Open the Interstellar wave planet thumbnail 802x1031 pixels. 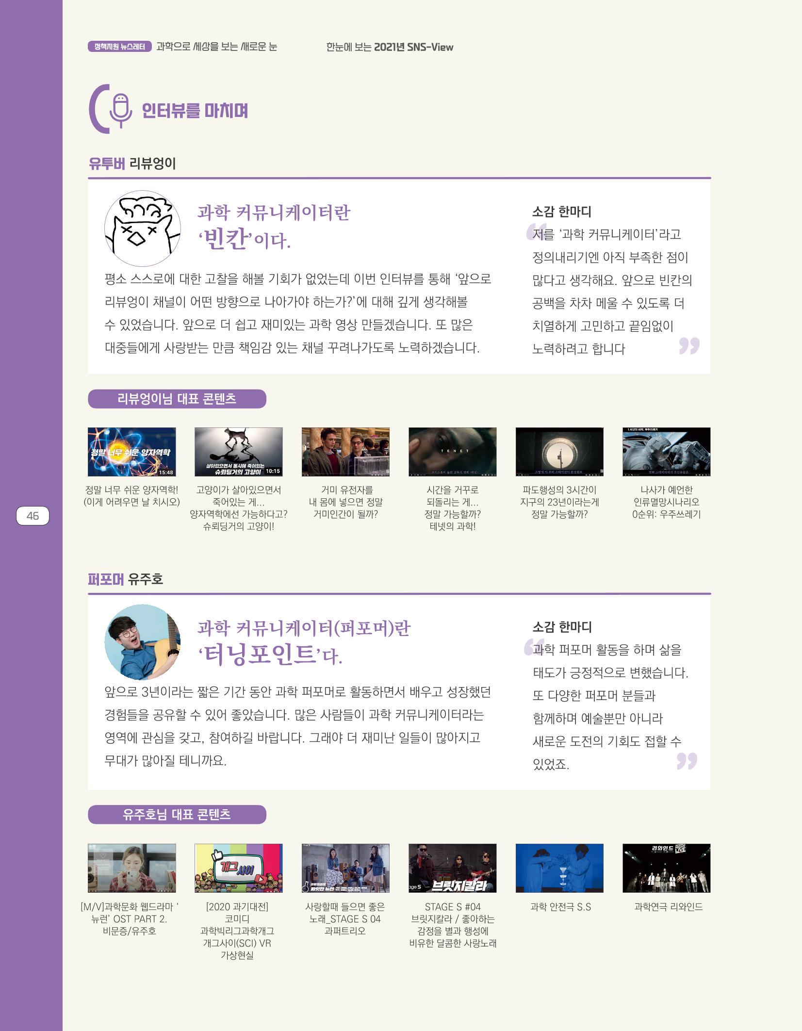coord(559,452)
